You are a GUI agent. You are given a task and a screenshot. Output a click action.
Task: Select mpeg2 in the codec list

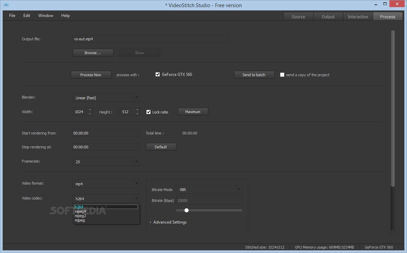coord(106,216)
